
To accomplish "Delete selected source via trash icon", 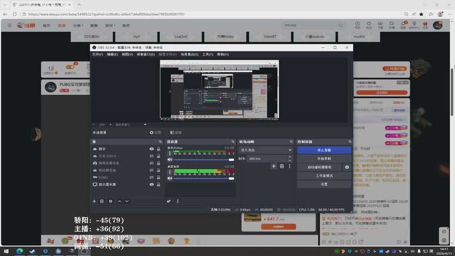I will [x=102, y=201].
